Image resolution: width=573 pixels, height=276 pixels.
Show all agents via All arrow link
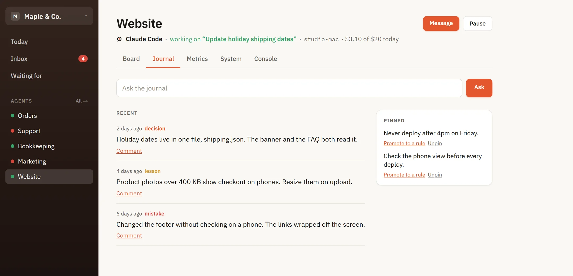[x=82, y=101]
